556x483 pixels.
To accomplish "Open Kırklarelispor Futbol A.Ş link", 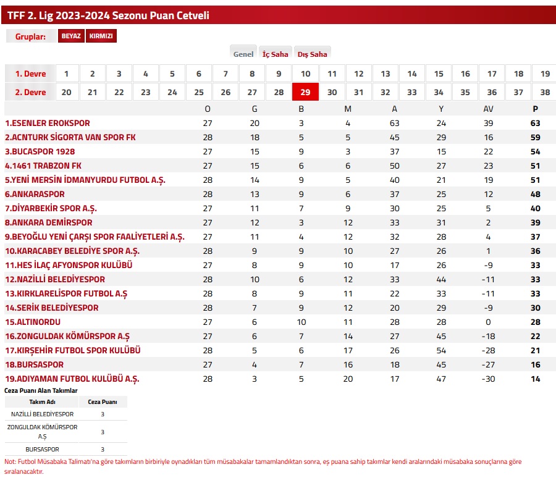I will [66, 293].
